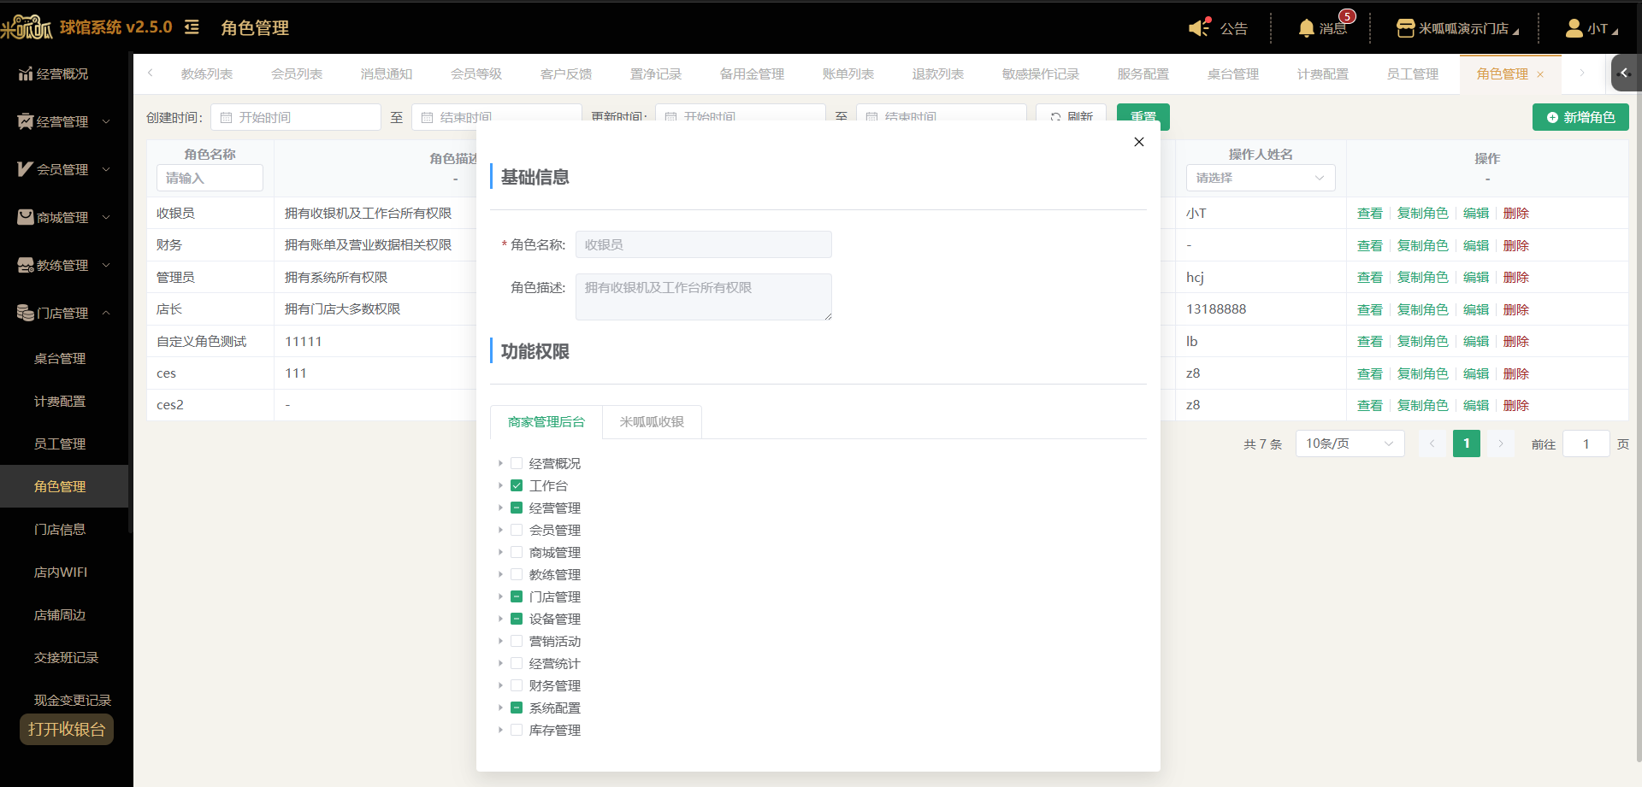Click the floating panel arrow icon at top right
The width and height of the screenshot is (1642, 787).
click(x=1625, y=73)
